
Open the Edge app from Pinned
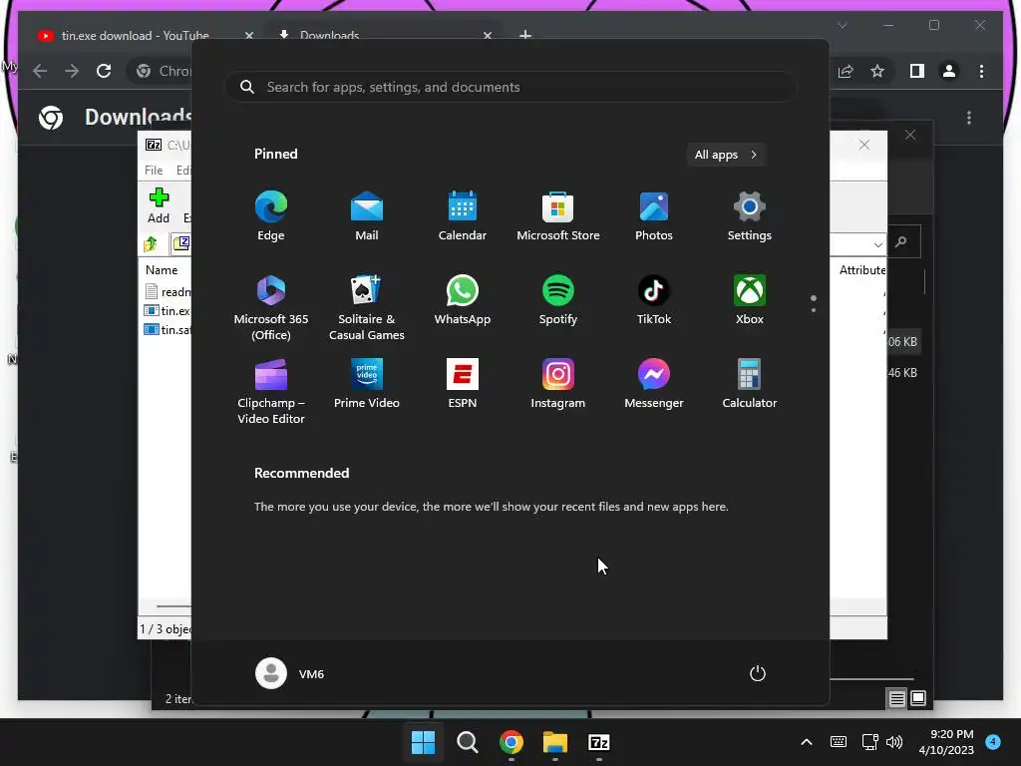tap(271, 215)
